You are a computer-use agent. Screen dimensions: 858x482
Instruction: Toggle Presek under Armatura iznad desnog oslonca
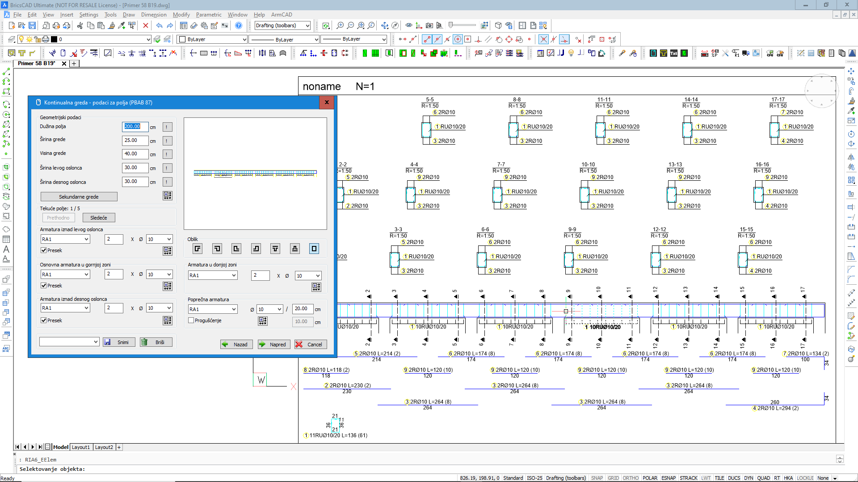point(44,320)
